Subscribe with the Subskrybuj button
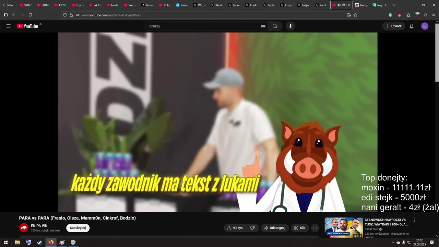 (x=78, y=228)
